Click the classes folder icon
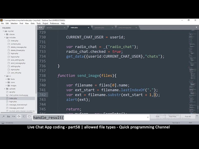This screenshot has height=149, width=199. point(7,34)
